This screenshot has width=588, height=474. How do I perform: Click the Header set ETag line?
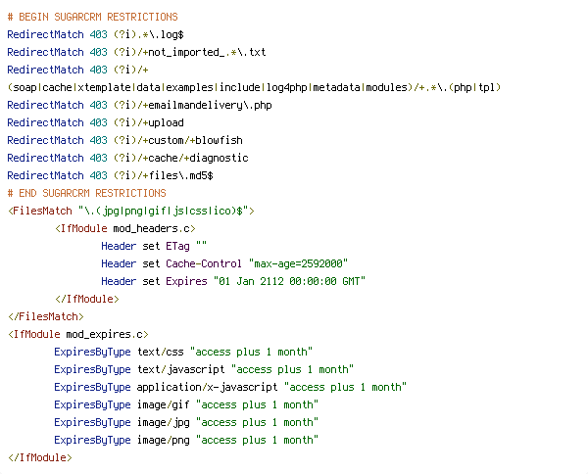pos(154,246)
